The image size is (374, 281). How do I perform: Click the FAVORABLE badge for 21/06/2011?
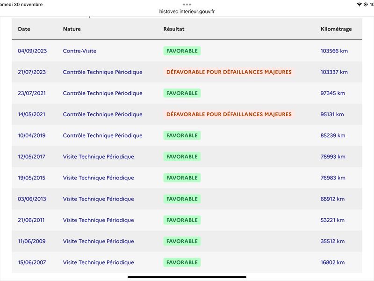182,220
